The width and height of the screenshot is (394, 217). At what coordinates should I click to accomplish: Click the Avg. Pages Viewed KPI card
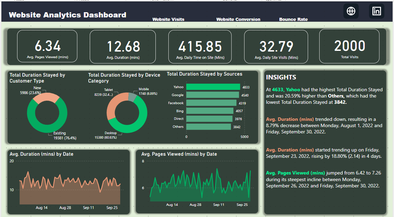[47, 46]
